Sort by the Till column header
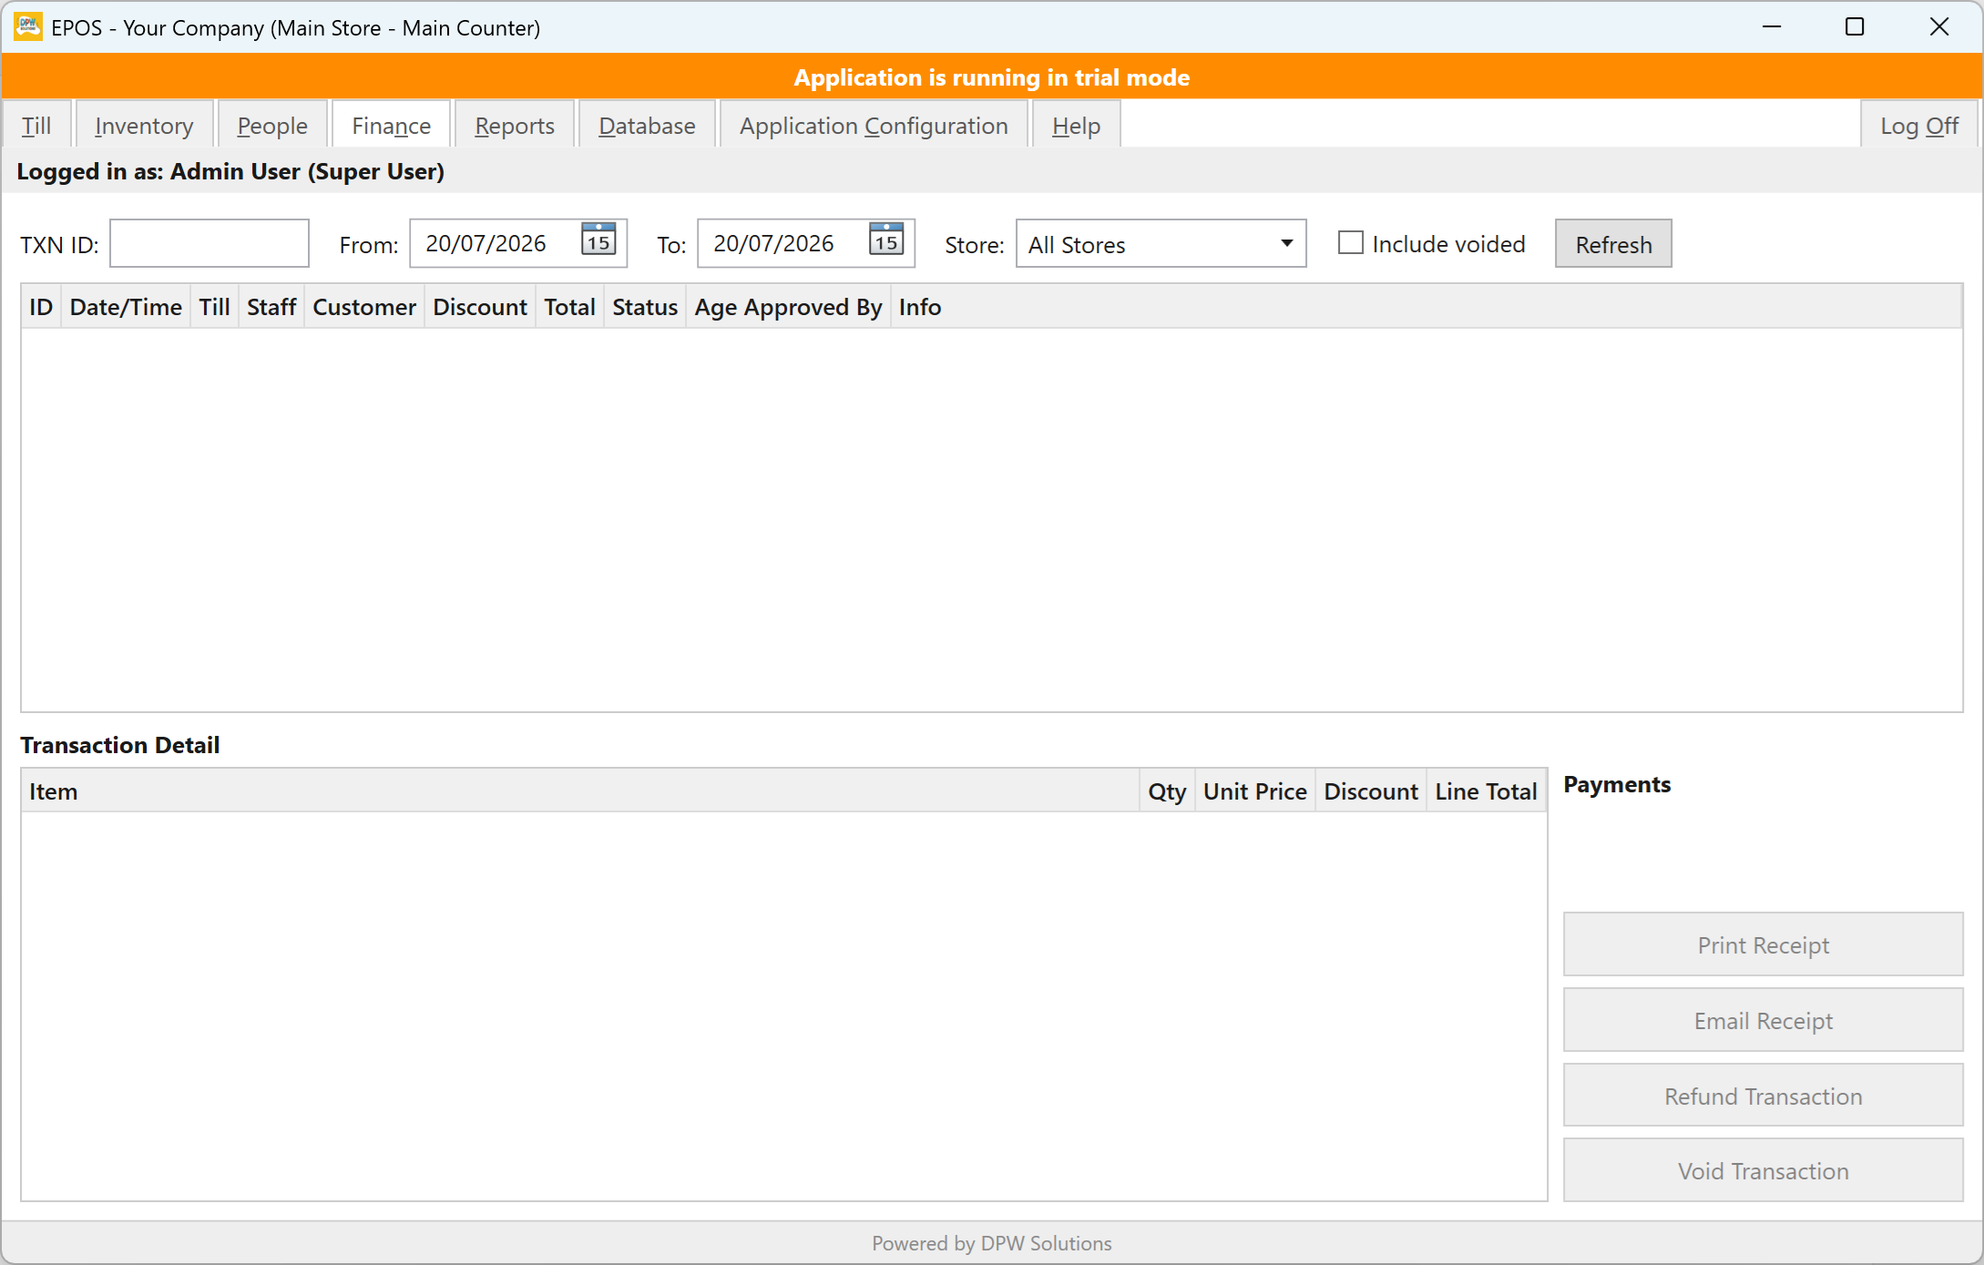Viewport: 1984px width, 1265px height. pos(214,307)
